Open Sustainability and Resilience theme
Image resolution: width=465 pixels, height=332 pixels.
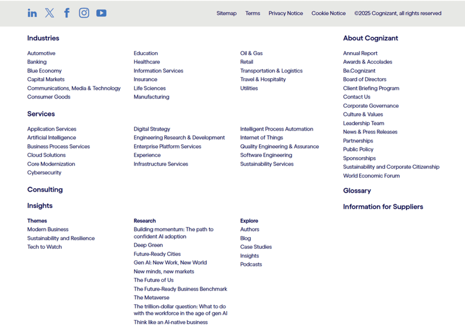click(x=61, y=238)
